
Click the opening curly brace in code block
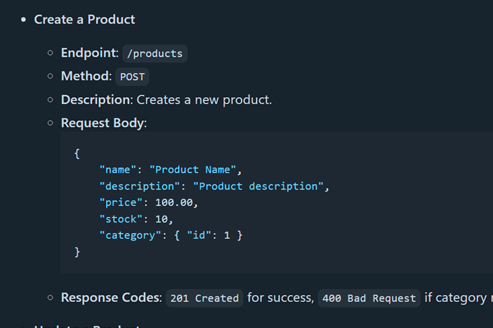[x=77, y=154]
